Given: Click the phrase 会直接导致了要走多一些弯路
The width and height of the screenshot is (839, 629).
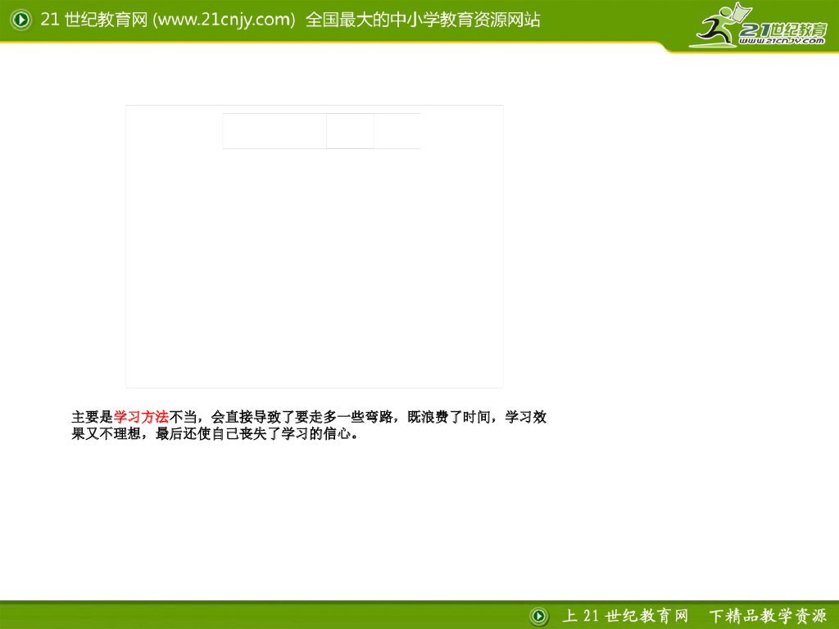Looking at the screenshot, I should pyautogui.click(x=302, y=417).
